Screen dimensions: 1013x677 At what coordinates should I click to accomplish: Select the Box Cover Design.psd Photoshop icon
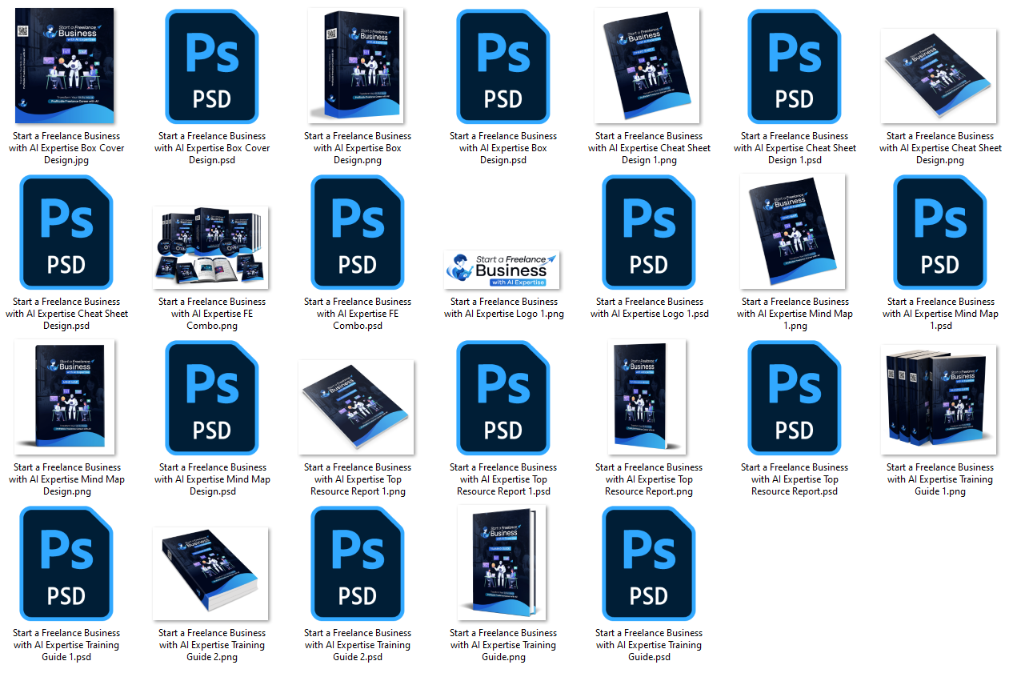[x=212, y=66]
